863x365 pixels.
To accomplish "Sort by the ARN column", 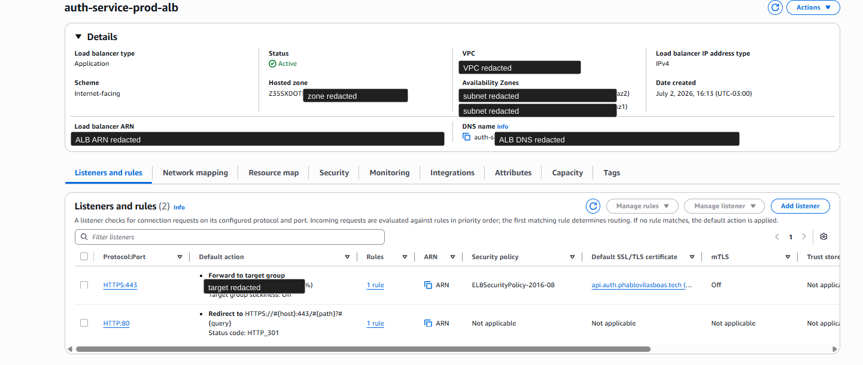I will coord(452,257).
